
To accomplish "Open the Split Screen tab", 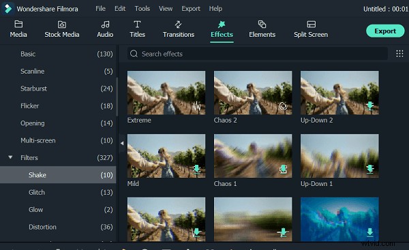I will click(311, 29).
